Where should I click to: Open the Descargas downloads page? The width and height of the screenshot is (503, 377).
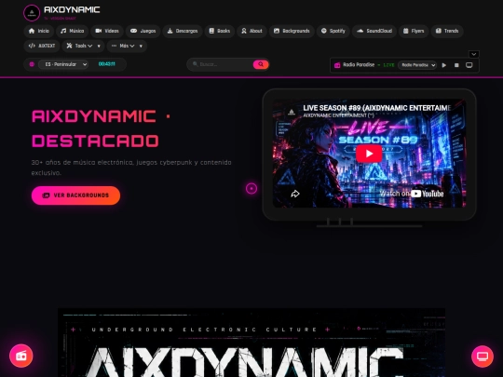click(183, 31)
